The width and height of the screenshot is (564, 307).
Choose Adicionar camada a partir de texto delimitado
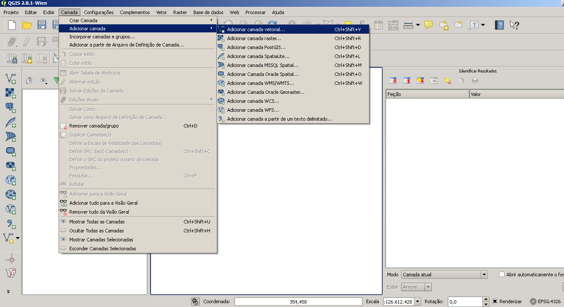point(293,119)
